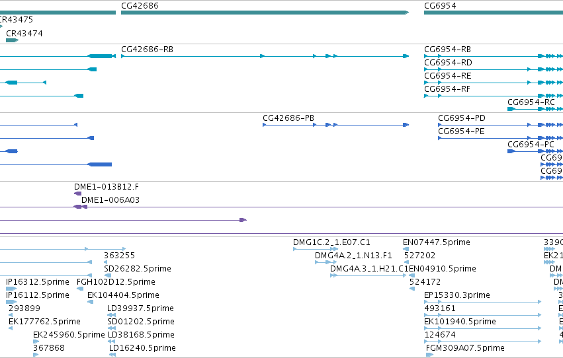Click the 527202 feature label
The width and height of the screenshot is (563, 358).
pos(419,256)
